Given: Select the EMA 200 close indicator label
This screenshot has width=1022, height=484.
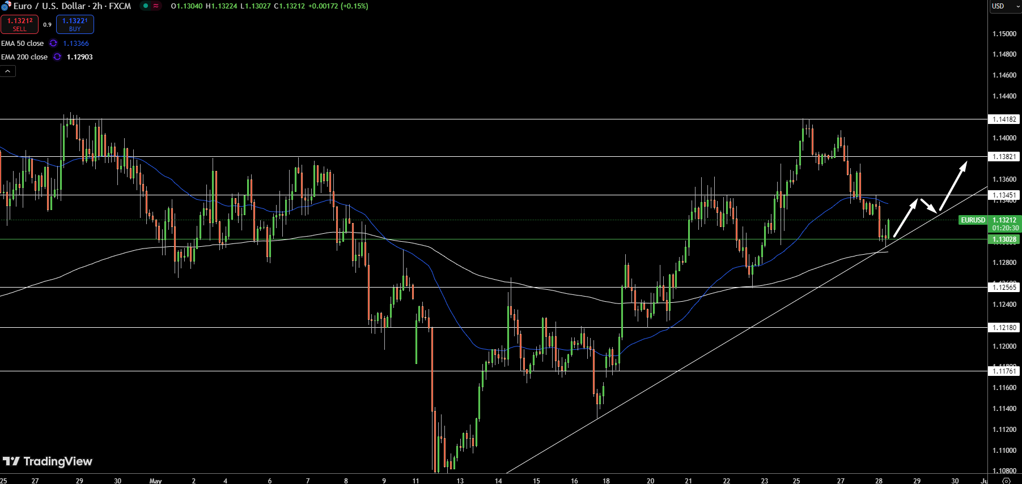Looking at the screenshot, I should [24, 57].
